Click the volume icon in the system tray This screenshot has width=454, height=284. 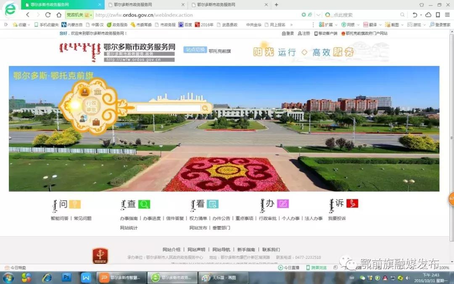(407, 278)
